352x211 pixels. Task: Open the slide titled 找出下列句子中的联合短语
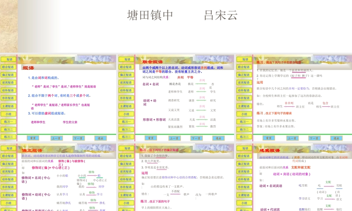pyautogui.click(x=294, y=98)
